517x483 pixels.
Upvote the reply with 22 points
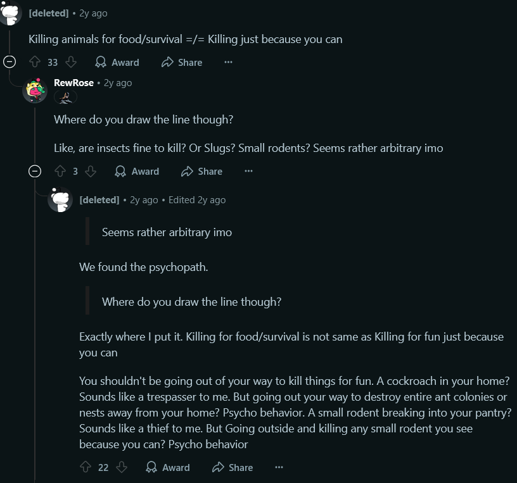click(x=86, y=467)
